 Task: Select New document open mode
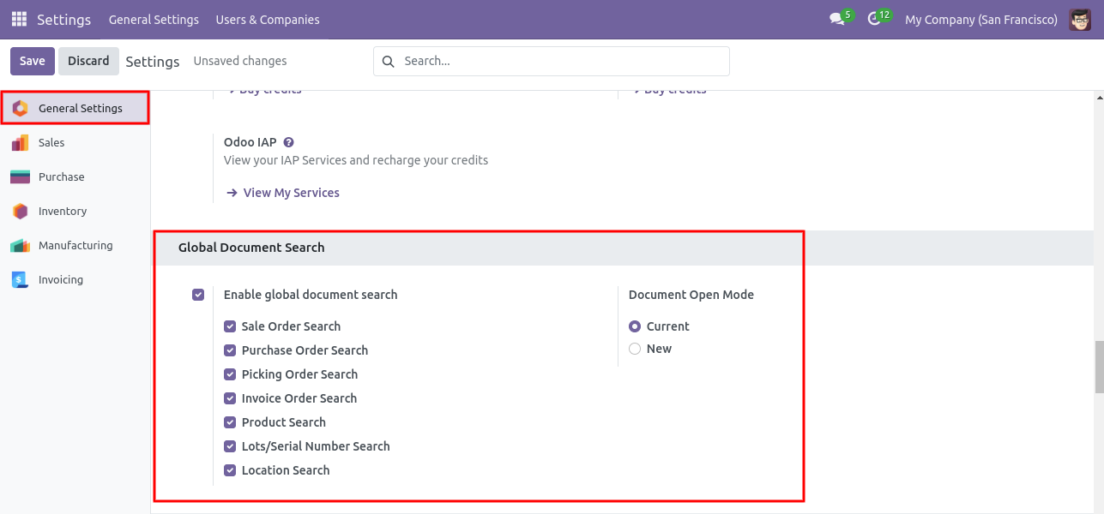[x=635, y=349]
